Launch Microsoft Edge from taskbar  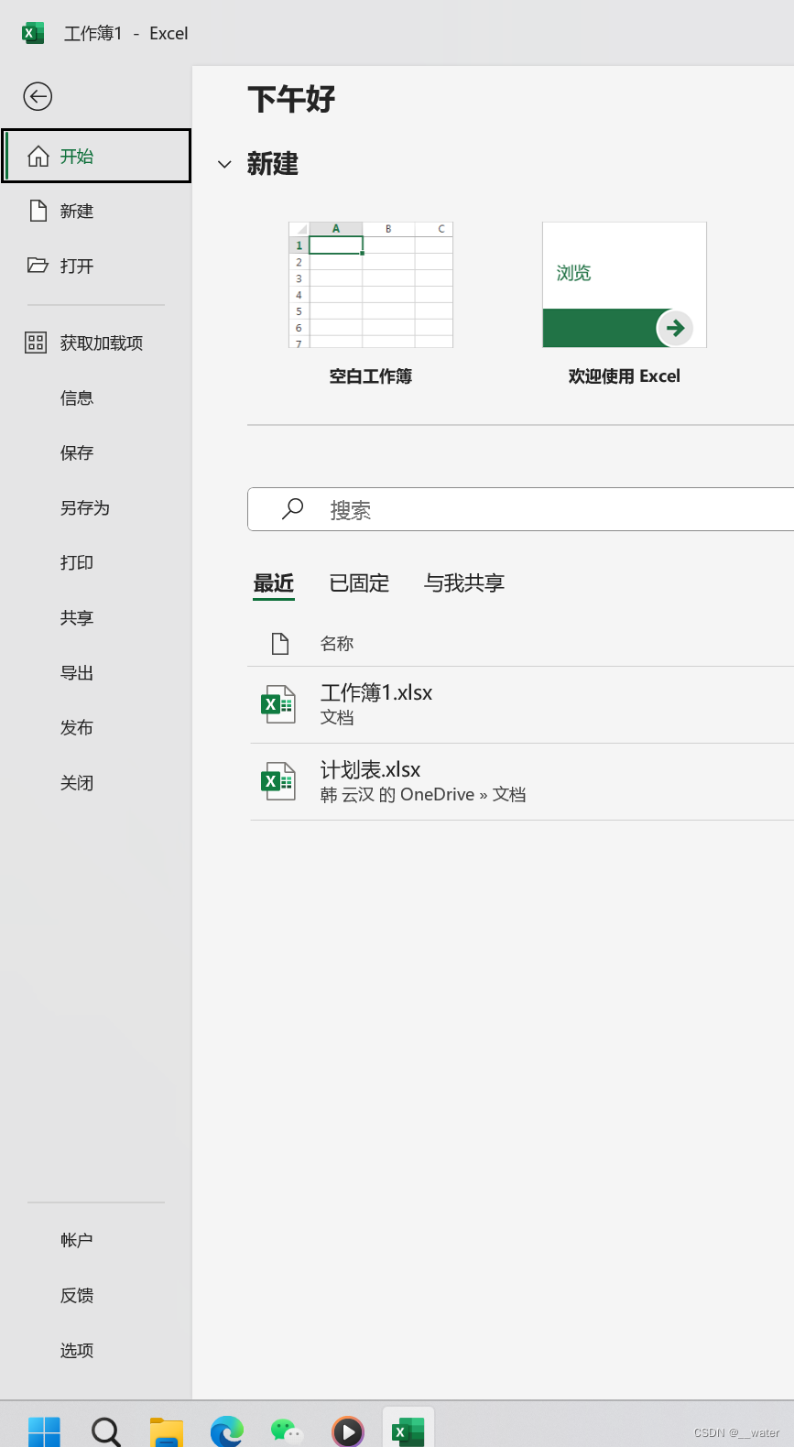point(226,1431)
